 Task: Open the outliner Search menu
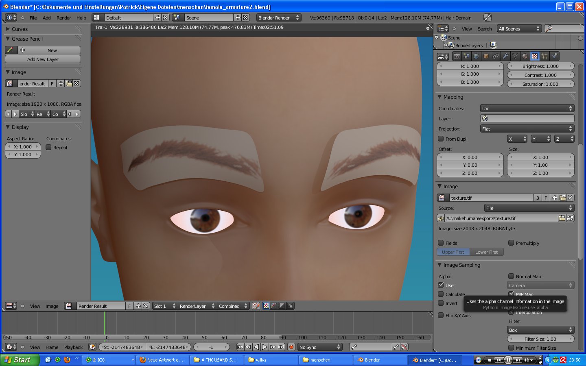(x=485, y=29)
